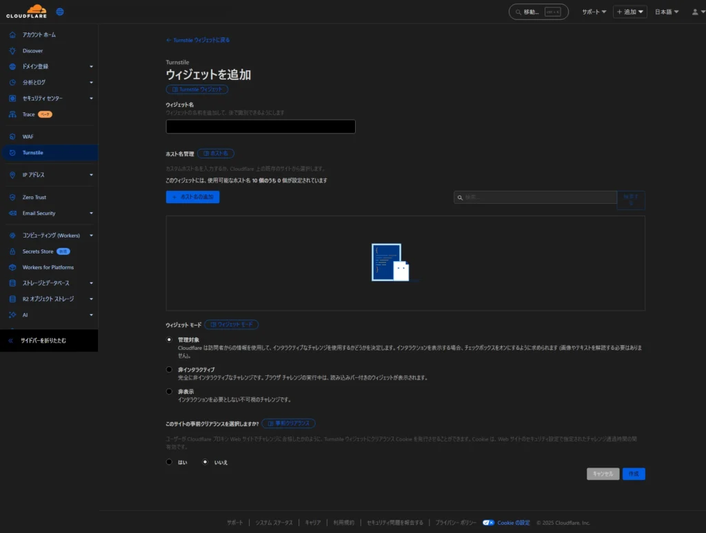
Task: Click the WAF sidebar icon
Action: 12,136
